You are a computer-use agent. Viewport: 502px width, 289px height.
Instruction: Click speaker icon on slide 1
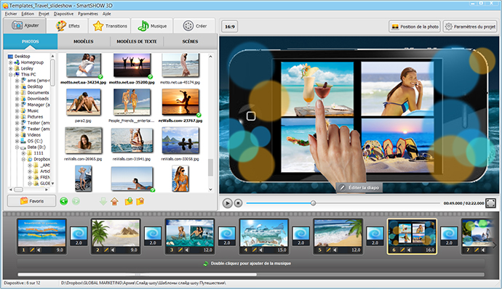coord(39,250)
